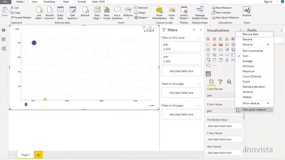Click New Measure button
The height and width of the screenshot is (160, 285).
222,8
